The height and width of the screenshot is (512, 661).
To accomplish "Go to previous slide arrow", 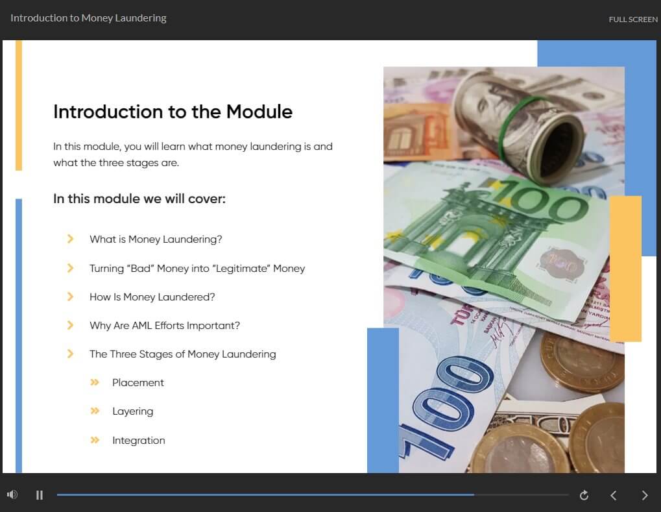I will click(614, 495).
